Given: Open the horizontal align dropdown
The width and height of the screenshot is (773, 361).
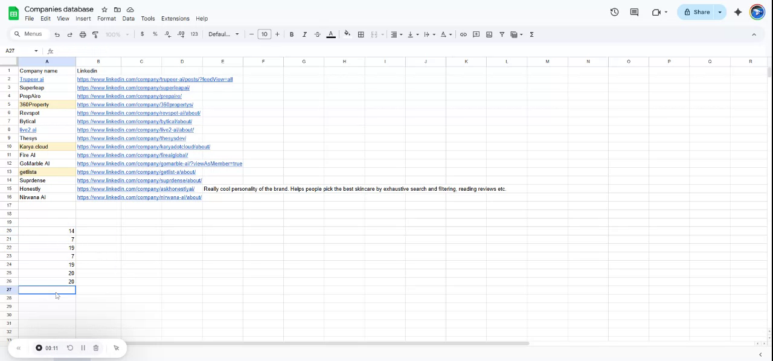Looking at the screenshot, I should click(x=396, y=34).
